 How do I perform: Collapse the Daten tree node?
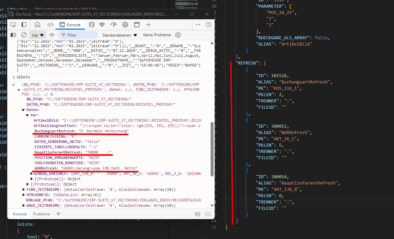click(23, 109)
